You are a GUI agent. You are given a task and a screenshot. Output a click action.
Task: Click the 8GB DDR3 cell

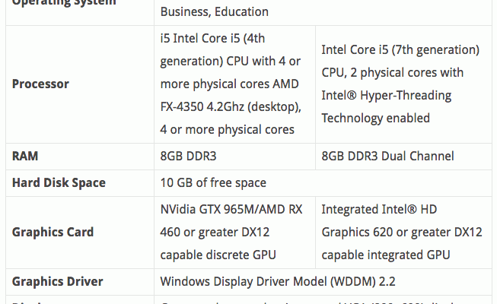tap(188, 156)
